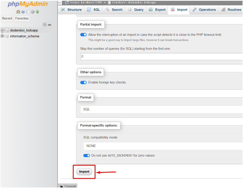Click the skip number of queries field
This screenshot has height=189, width=243.
tap(161, 56)
